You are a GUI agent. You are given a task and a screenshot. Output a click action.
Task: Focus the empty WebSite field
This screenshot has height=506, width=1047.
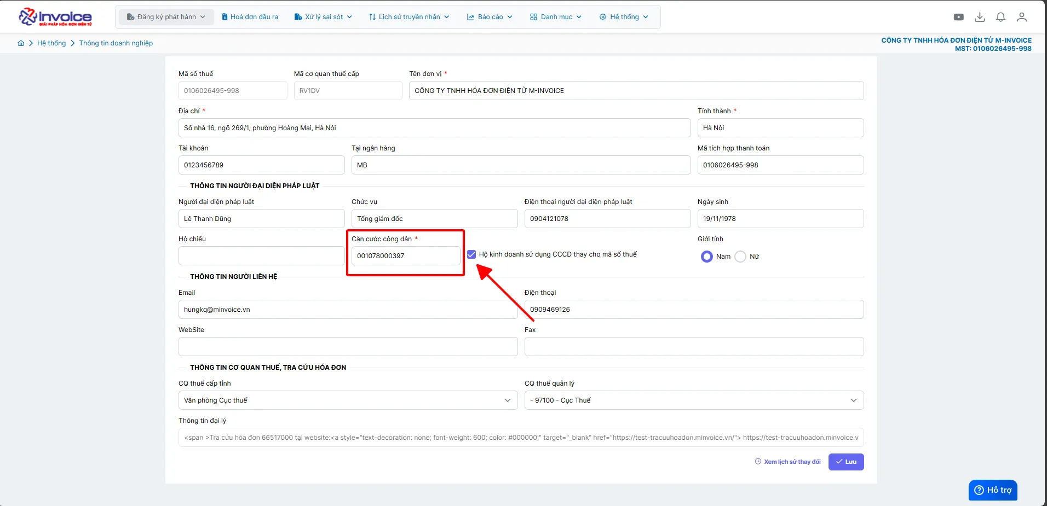pos(348,347)
